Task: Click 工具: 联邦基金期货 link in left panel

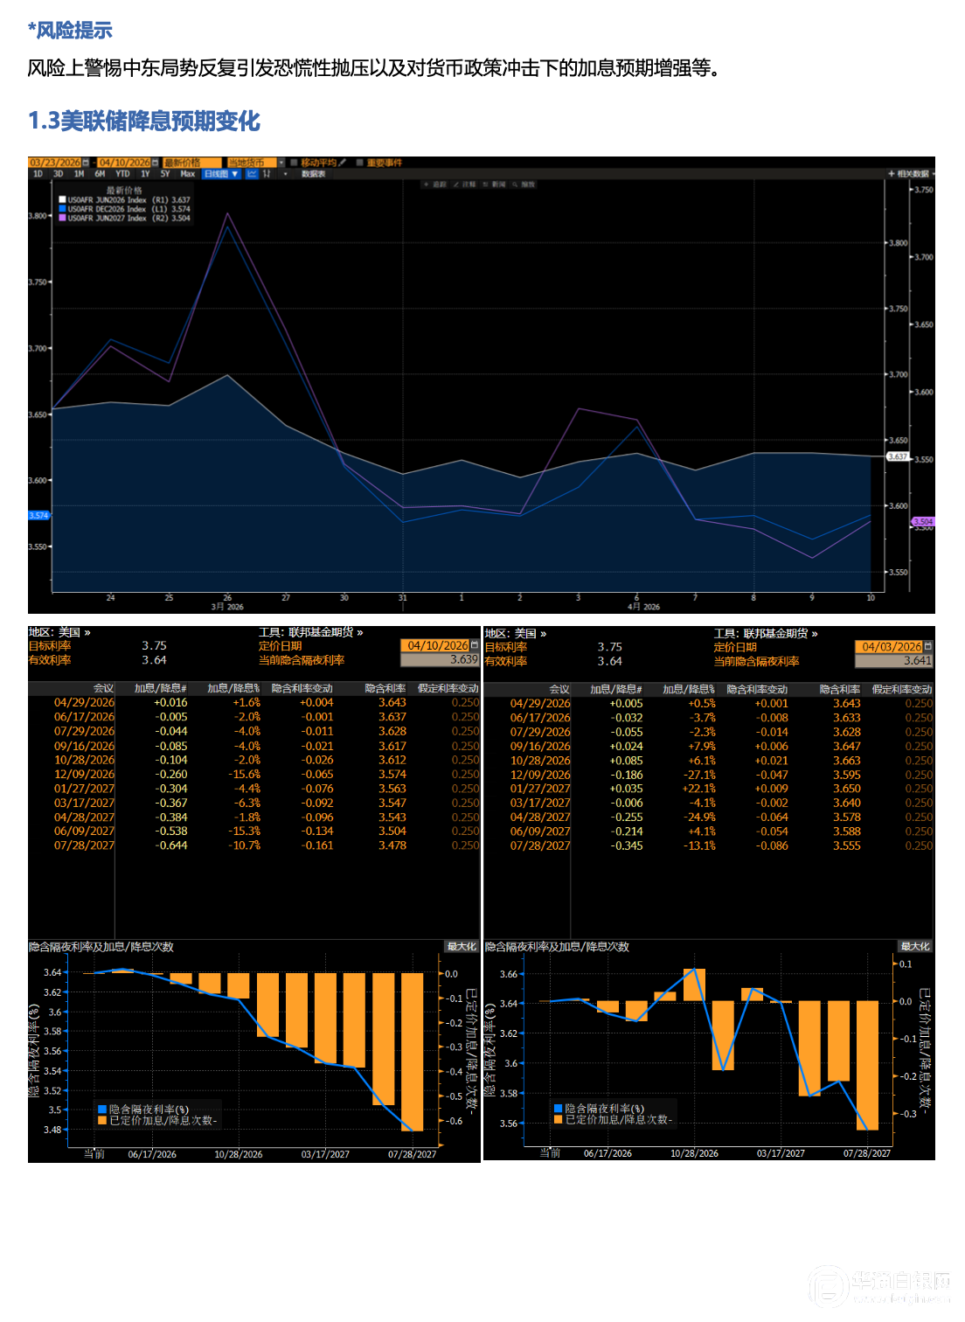Action: pyautogui.click(x=310, y=632)
